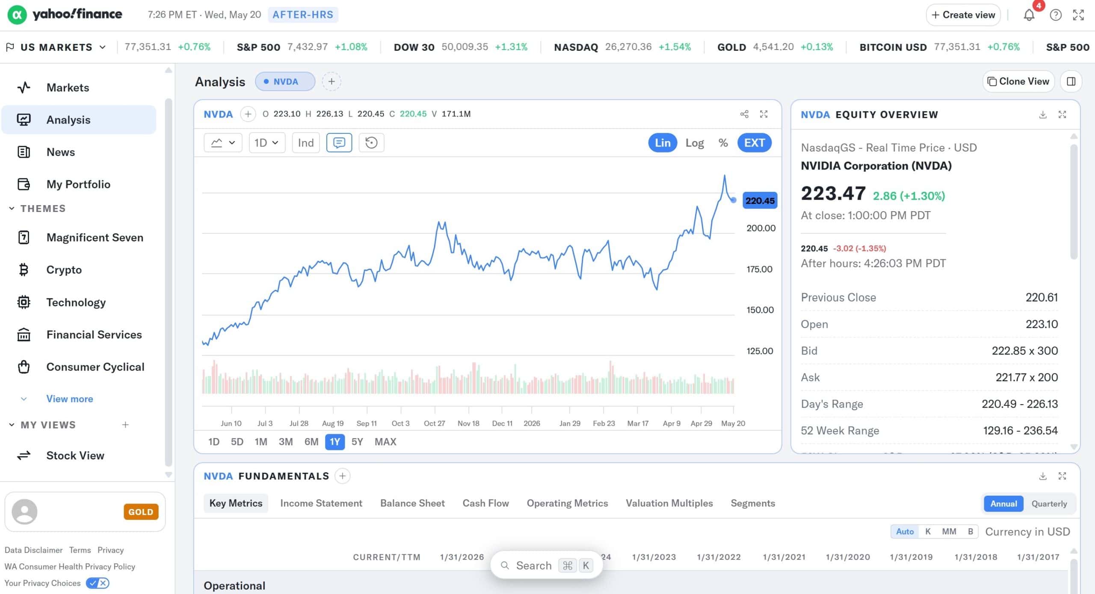Open the Data Disclaimer link
This screenshot has width=1095, height=594.
pyautogui.click(x=33, y=550)
